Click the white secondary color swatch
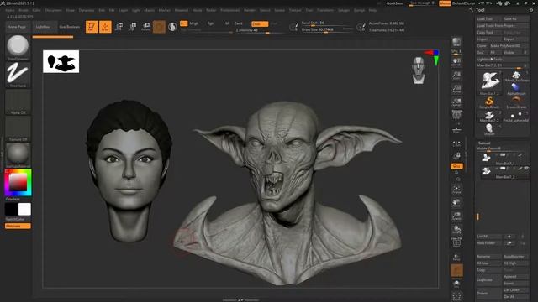 coord(24,209)
